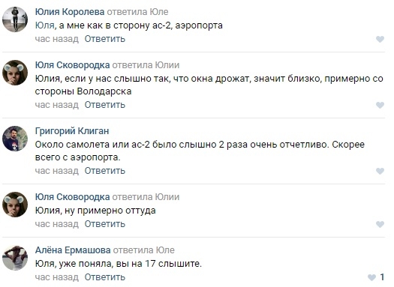Open Григорий Клиган's profile picture
The width and height of the screenshot is (394, 287).
15,139
